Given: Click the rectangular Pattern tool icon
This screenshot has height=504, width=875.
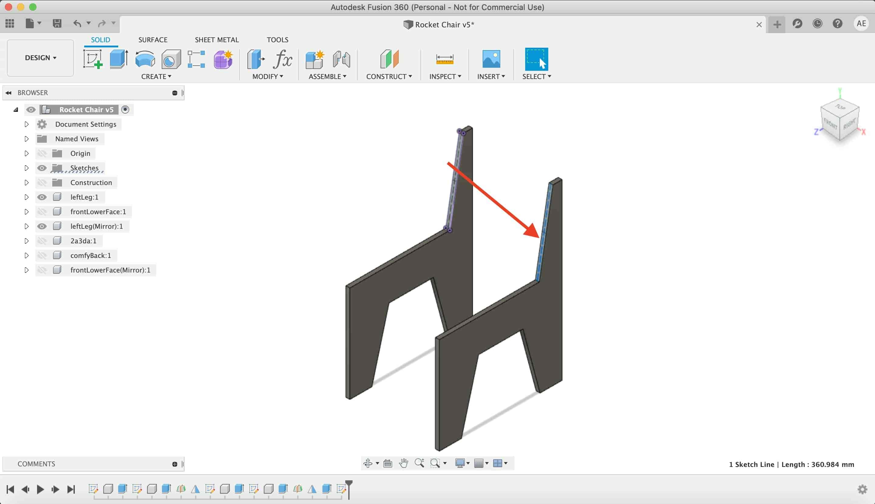Looking at the screenshot, I should [196, 59].
